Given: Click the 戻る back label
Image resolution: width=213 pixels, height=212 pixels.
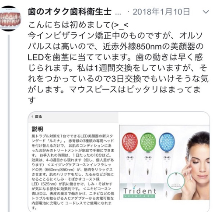Looking at the screenshot, I should (38, 116).
